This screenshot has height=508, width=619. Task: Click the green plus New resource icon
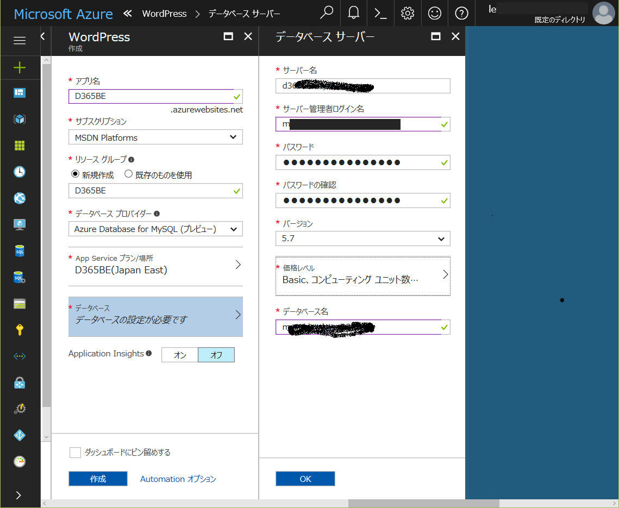point(20,67)
